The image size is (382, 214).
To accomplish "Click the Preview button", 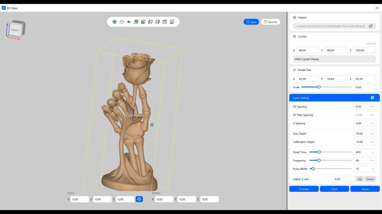I will 304,189.
